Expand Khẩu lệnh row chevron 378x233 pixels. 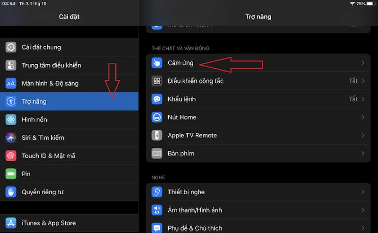coord(363,99)
